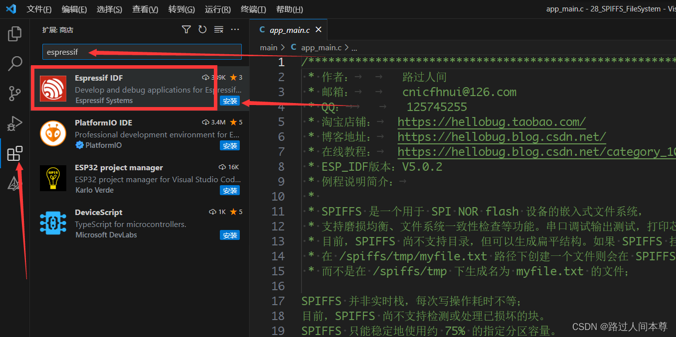Image resolution: width=676 pixels, height=337 pixels.
Task: Click the filter extensions funnel icon
Action: [x=186, y=29]
